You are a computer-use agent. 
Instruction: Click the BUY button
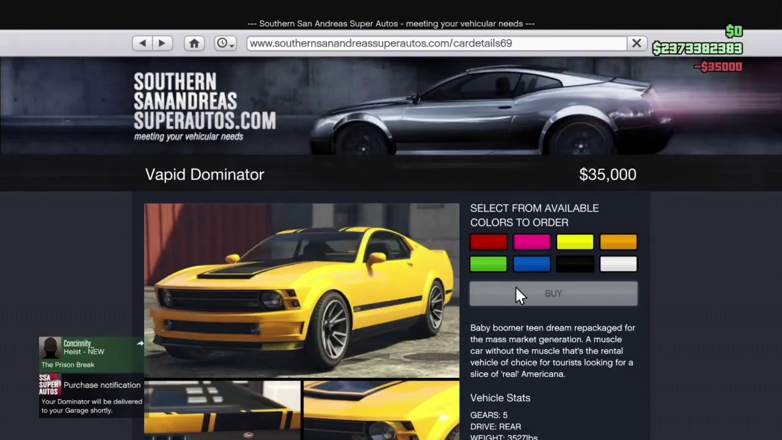[x=554, y=293]
